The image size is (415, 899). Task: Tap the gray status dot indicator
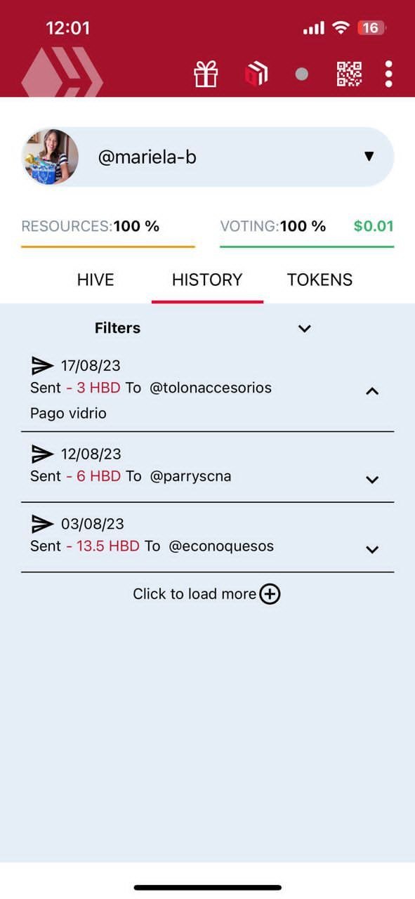point(302,74)
